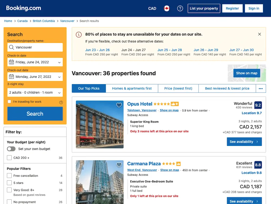The height and width of the screenshot is (204, 271).
Task: Click See availability for Opus Hotel
Action: (244, 142)
